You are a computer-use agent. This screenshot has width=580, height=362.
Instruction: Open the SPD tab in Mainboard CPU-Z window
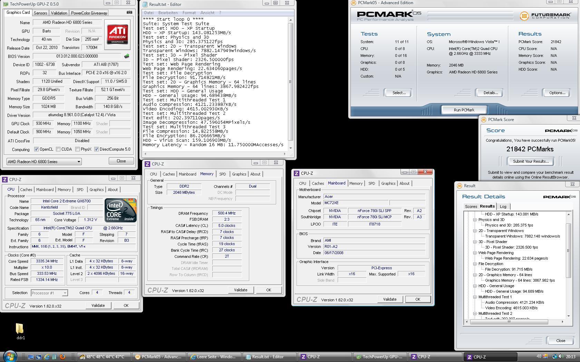click(x=371, y=183)
